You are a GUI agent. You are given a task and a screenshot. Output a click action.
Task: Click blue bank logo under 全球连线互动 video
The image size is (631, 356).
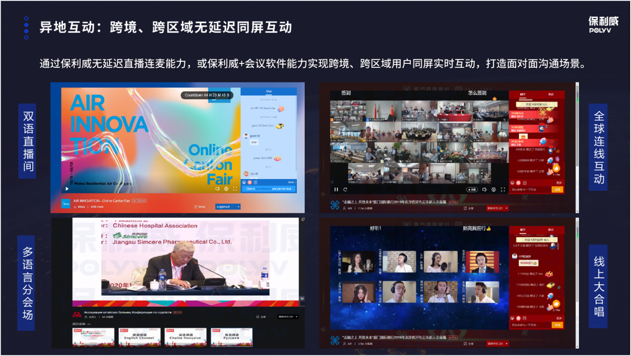[335, 205]
